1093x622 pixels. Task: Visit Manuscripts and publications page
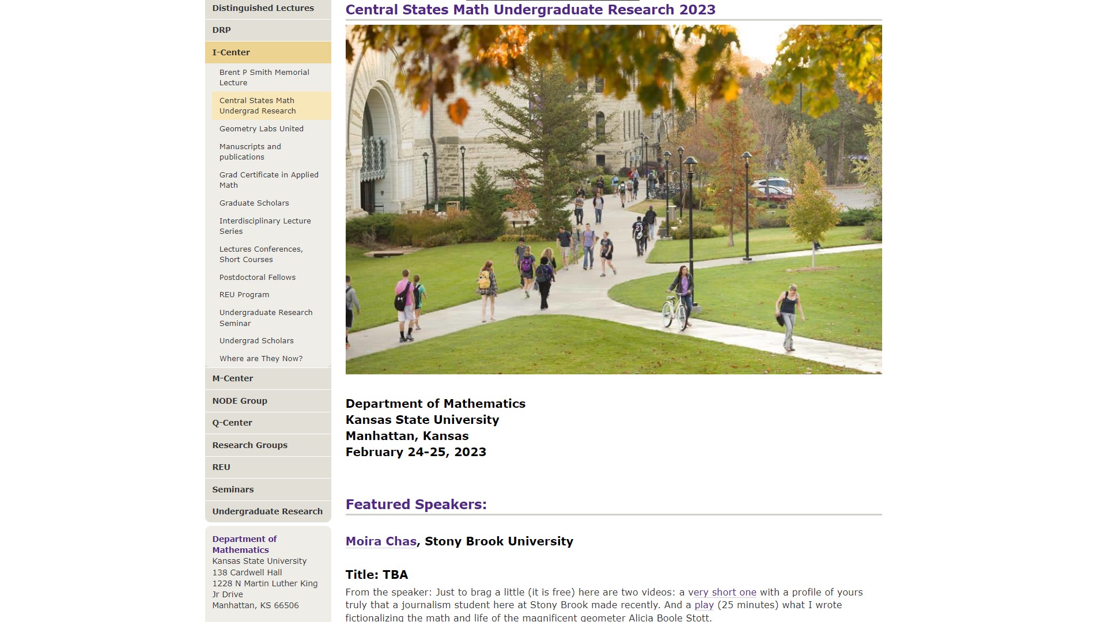(x=250, y=151)
